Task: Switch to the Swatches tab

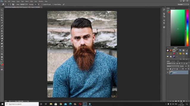Action: click(x=173, y=8)
